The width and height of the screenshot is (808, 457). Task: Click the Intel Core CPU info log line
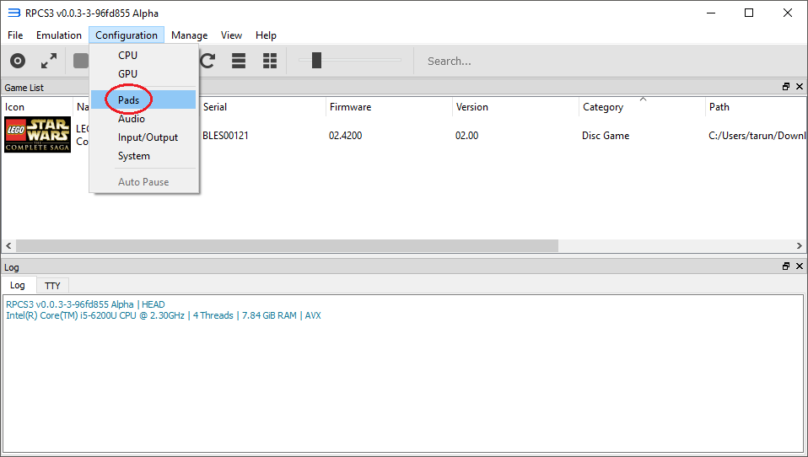pos(164,315)
